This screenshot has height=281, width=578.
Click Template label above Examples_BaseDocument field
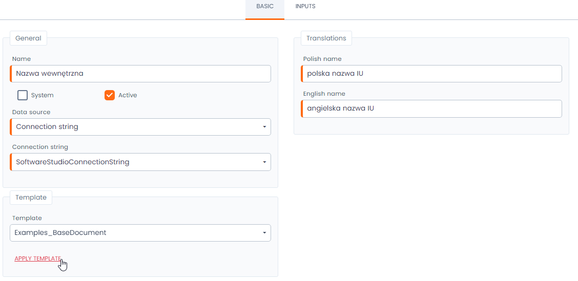click(x=27, y=218)
